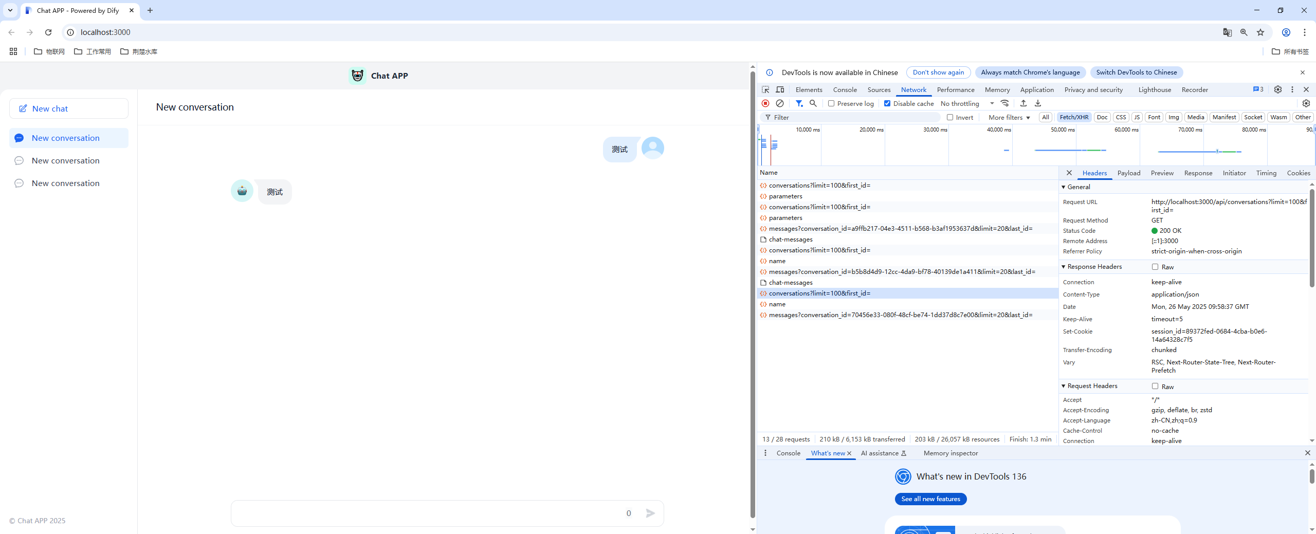Open the tab search dropdown chevron
Screen dimensions: 1316x534
point(10,10)
